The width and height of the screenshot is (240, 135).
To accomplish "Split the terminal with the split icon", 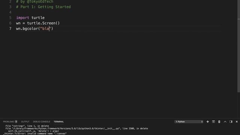I will 213,121.
